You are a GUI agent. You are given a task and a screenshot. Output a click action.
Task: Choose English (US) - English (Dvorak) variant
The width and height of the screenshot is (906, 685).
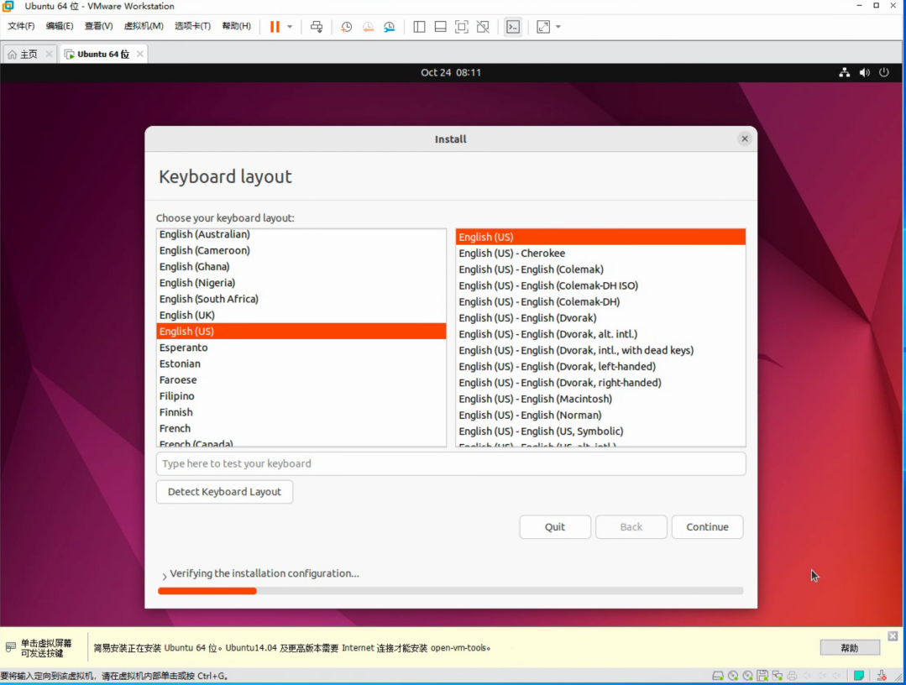tap(600, 317)
